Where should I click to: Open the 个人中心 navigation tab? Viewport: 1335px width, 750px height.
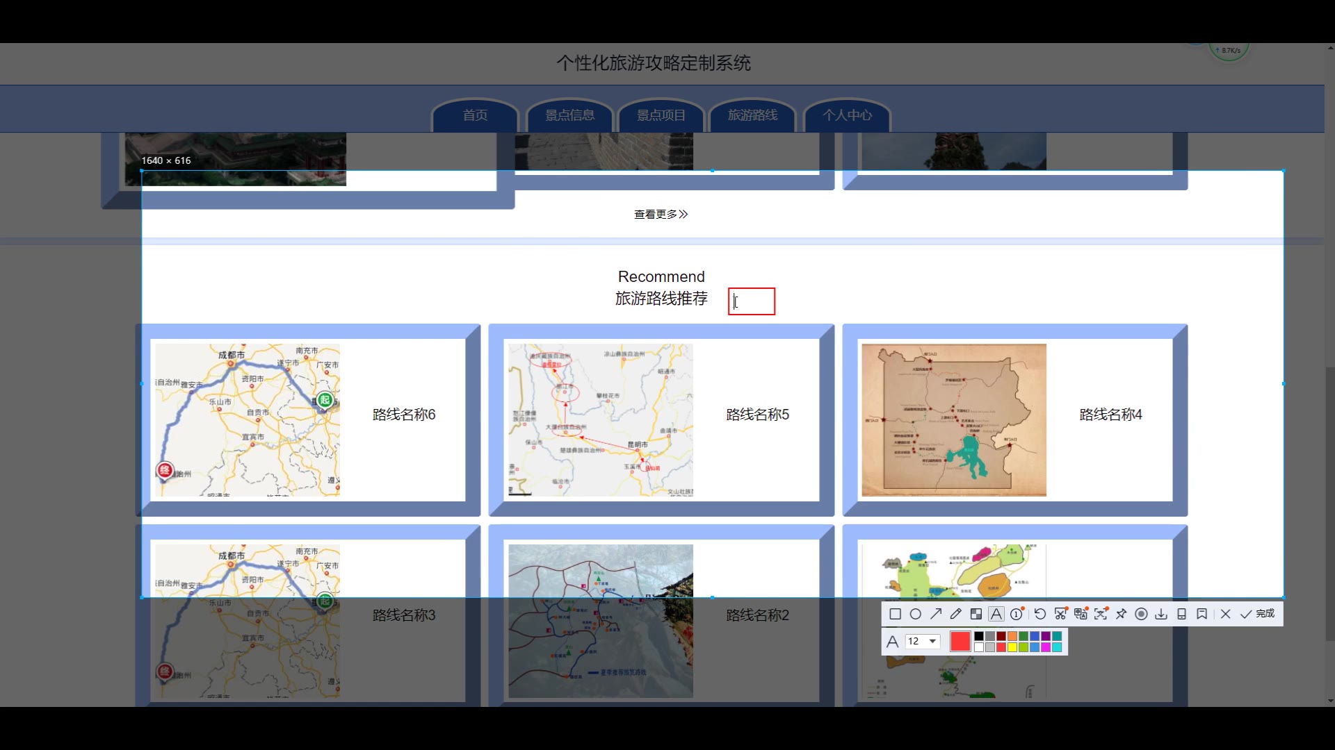[x=847, y=115]
